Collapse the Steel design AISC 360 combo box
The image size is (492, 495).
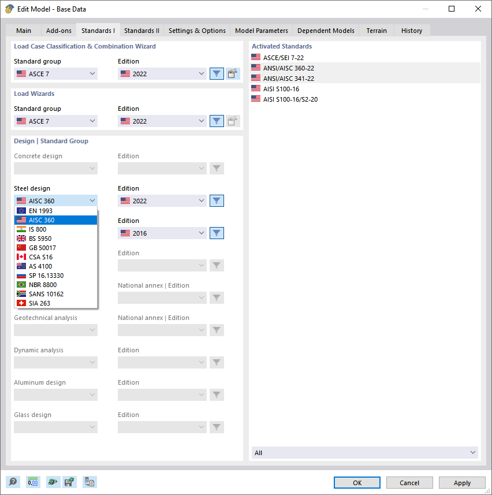(56, 201)
